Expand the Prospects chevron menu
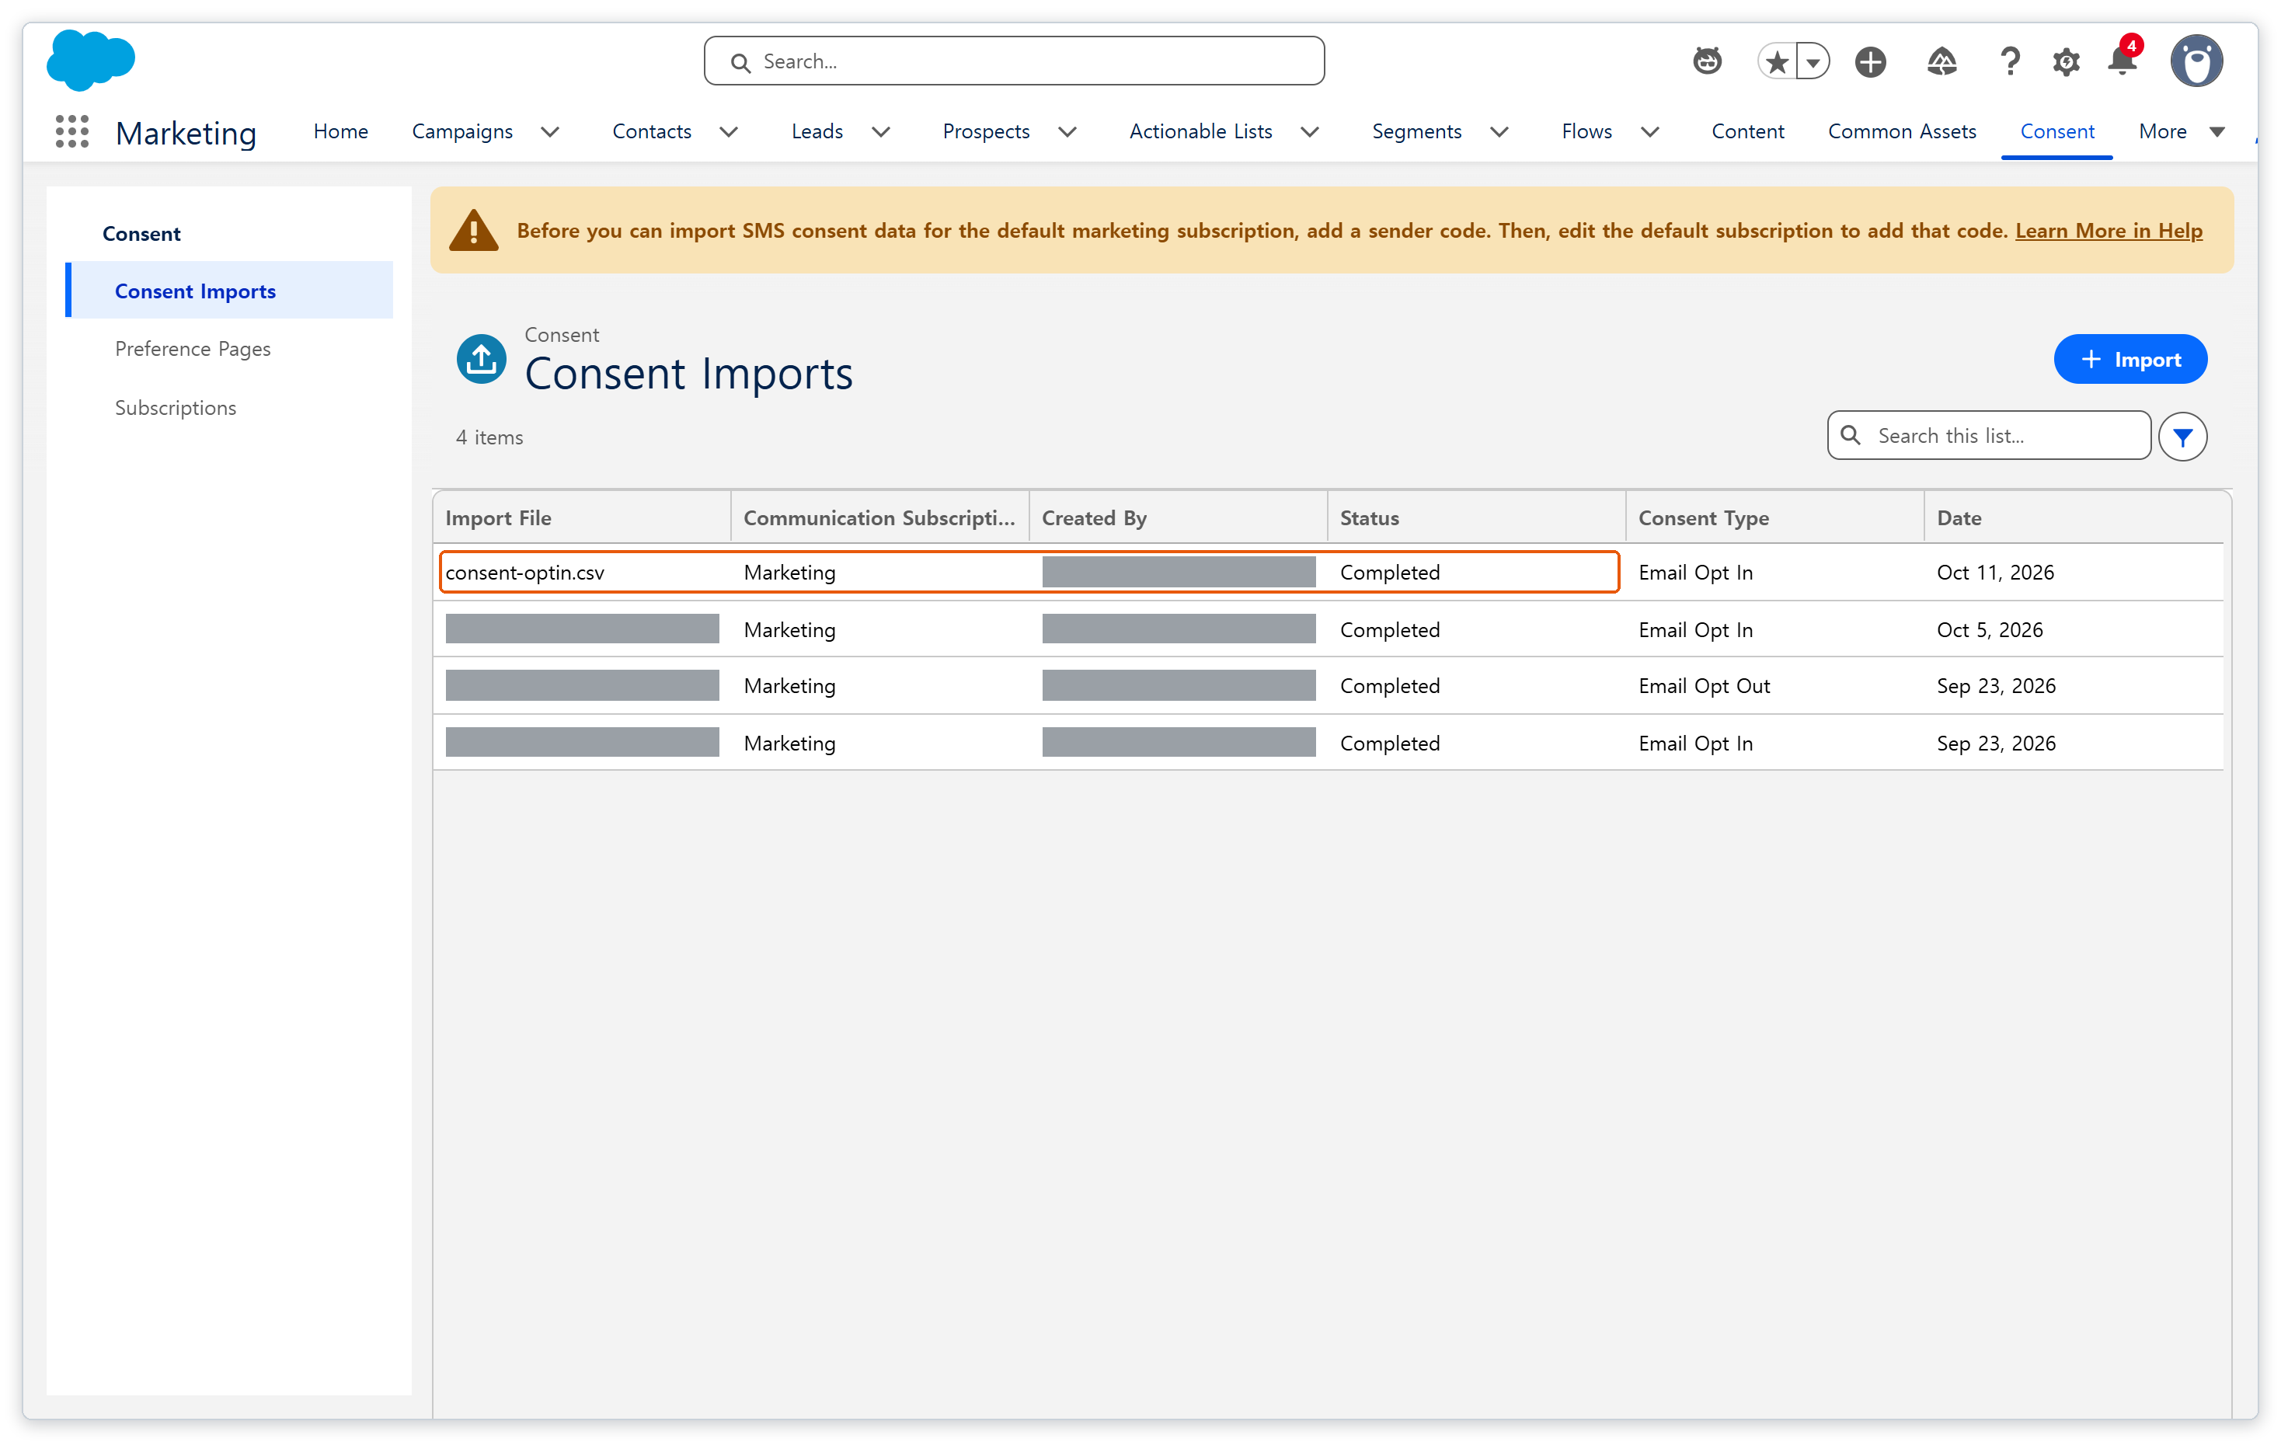Screen dimensions: 2281x1442 pos(1067,133)
